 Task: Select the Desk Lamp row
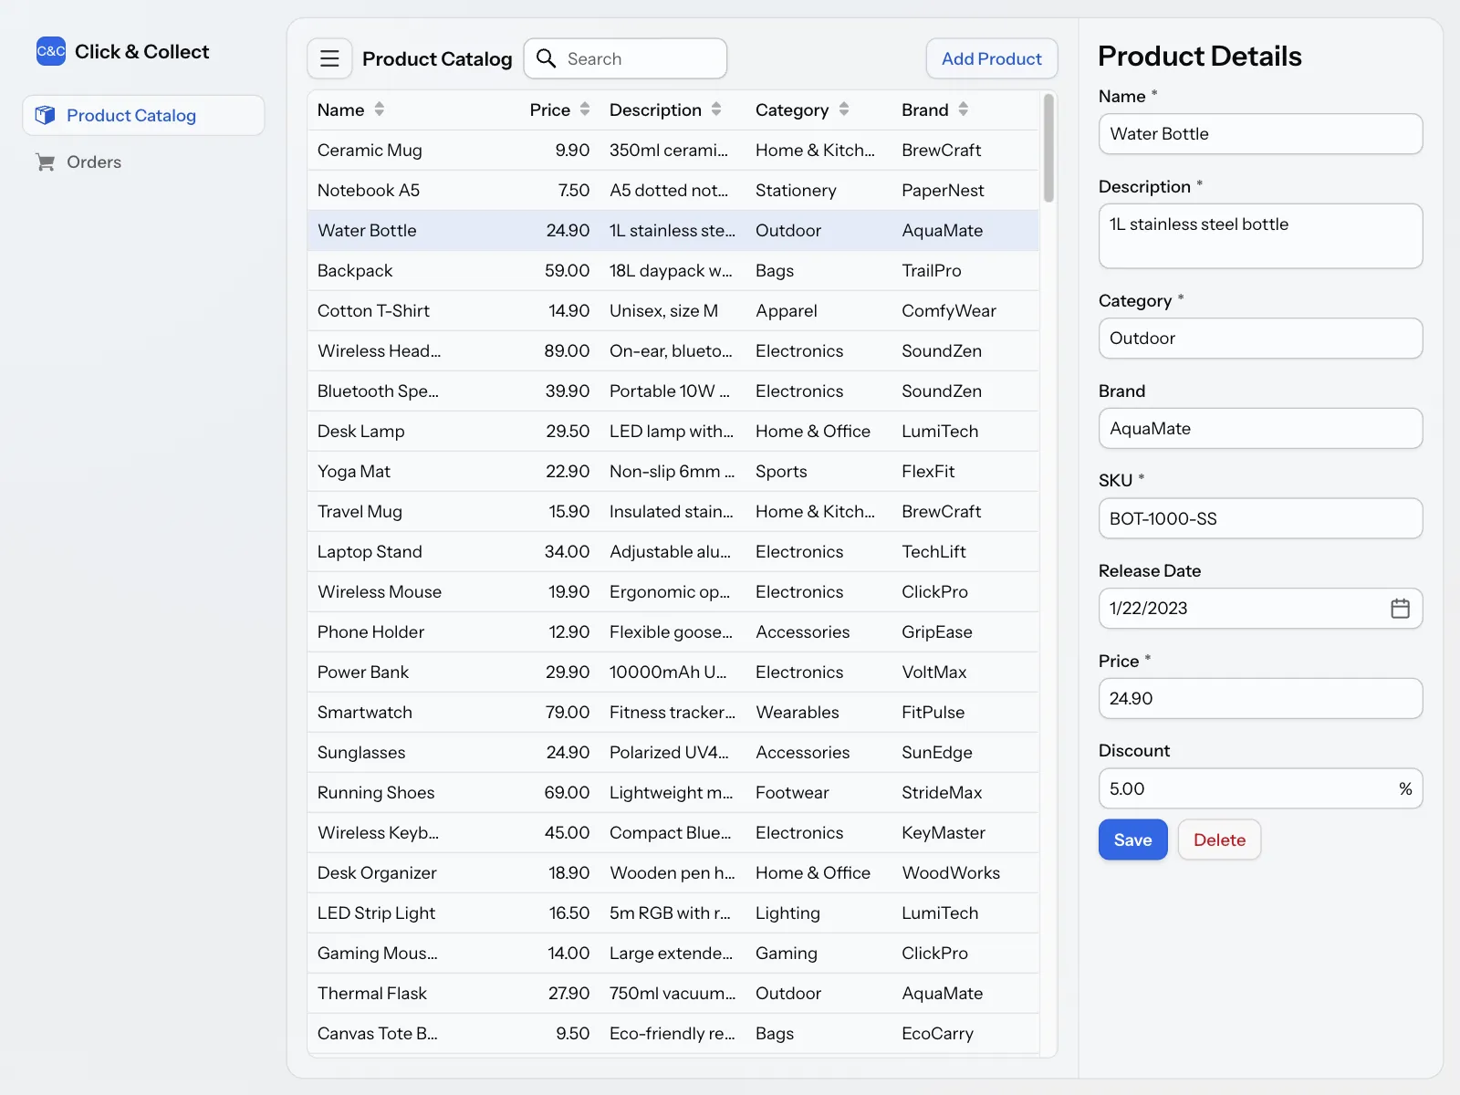673,431
